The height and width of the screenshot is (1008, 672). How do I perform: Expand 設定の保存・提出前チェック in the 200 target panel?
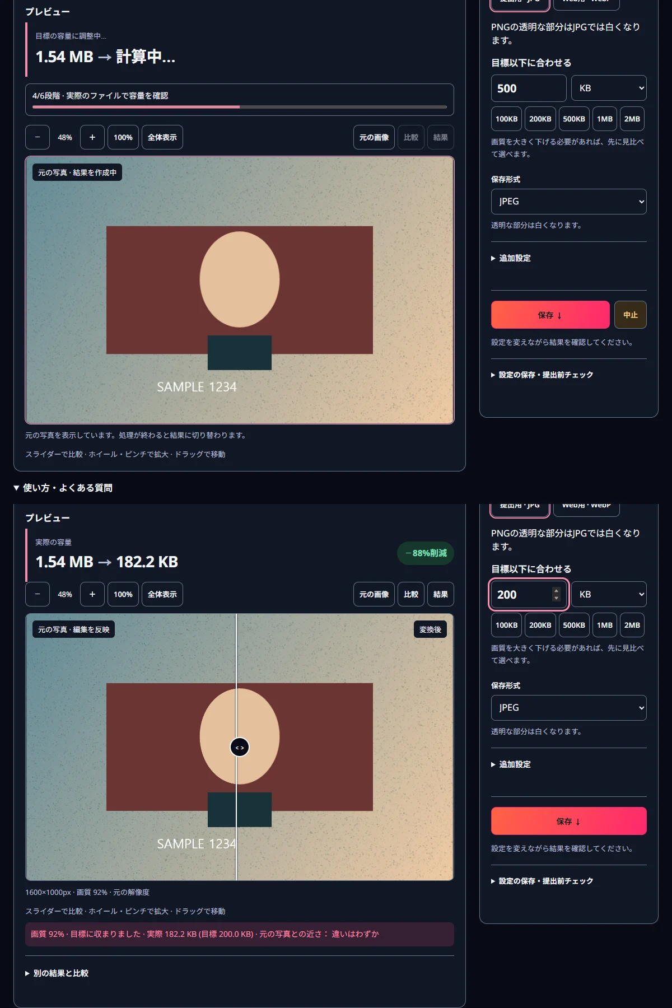click(542, 881)
